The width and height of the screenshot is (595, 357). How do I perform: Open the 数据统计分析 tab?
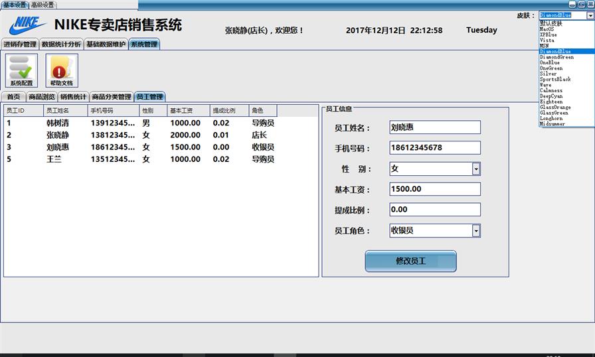pyautogui.click(x=61, y=44)
